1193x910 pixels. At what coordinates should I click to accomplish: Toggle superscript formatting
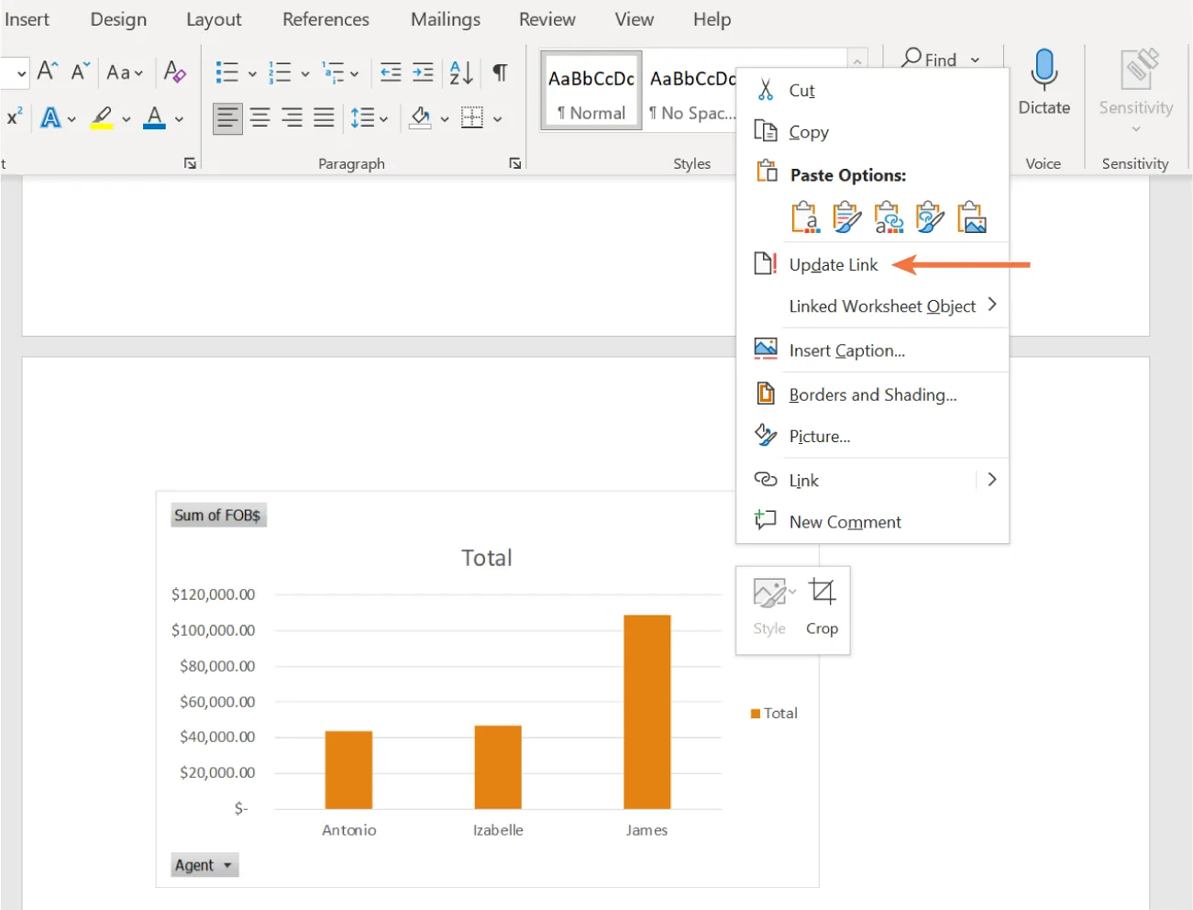(15, 117)
